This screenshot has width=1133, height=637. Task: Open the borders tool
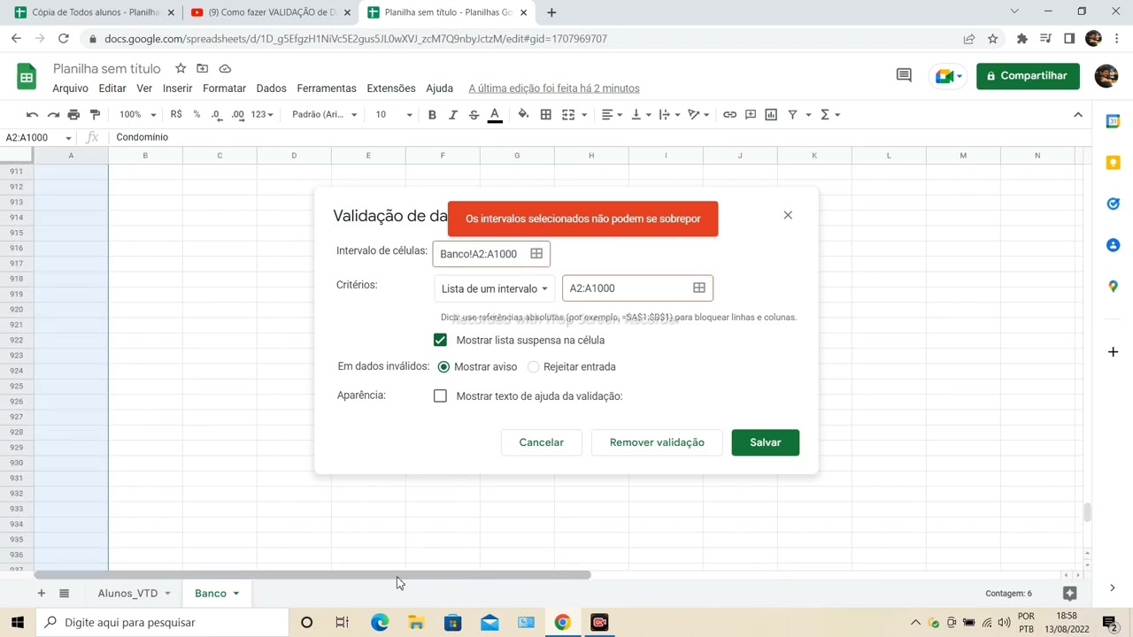pyautogui.click(x=546, y=114)
